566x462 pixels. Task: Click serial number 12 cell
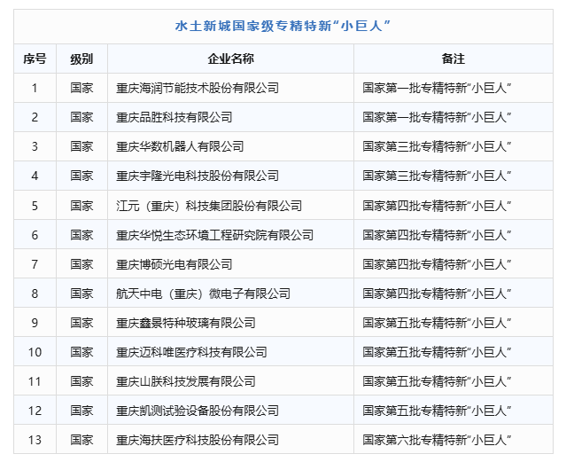click(35, 411)
